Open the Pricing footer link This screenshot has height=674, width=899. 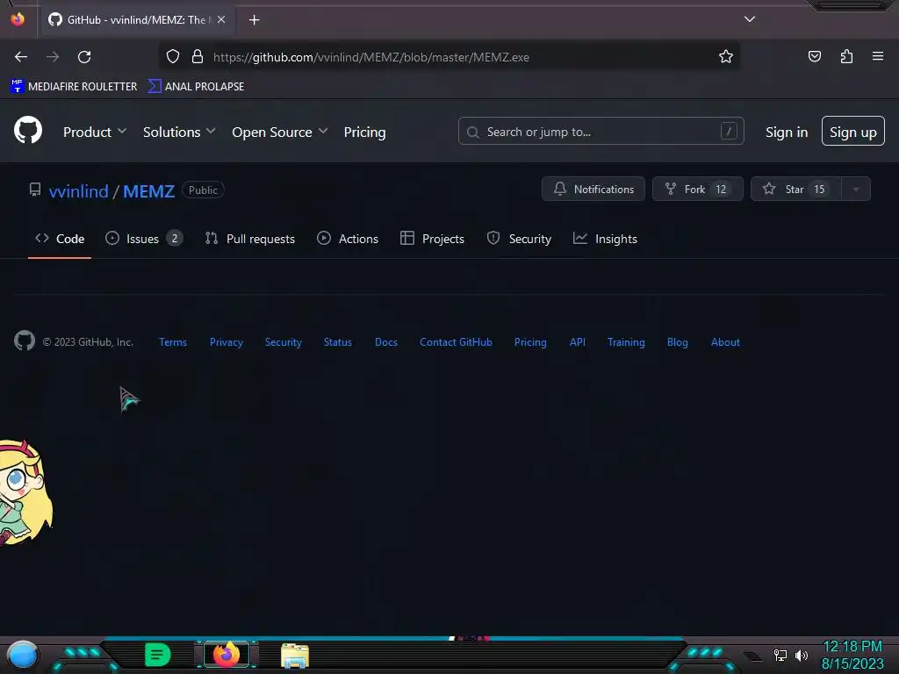[530, 342]
